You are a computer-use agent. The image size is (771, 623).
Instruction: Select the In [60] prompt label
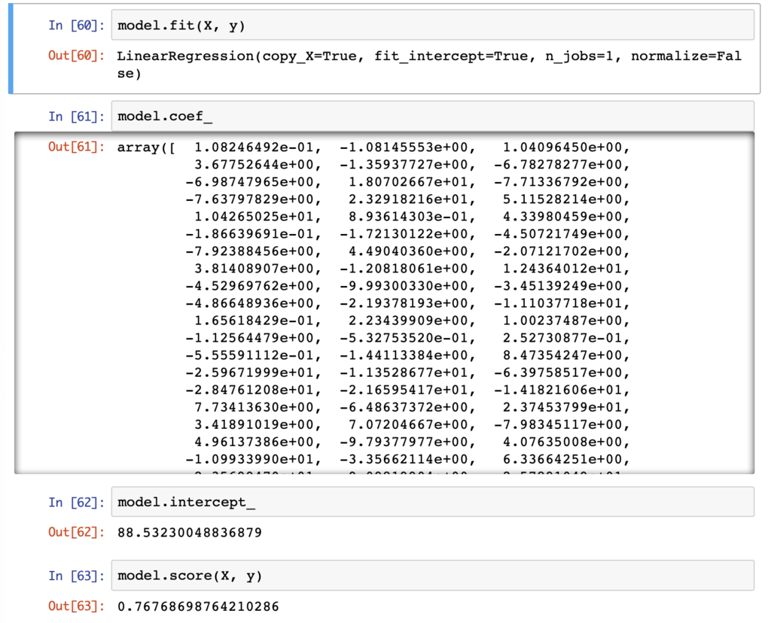(x=77, y=26)
